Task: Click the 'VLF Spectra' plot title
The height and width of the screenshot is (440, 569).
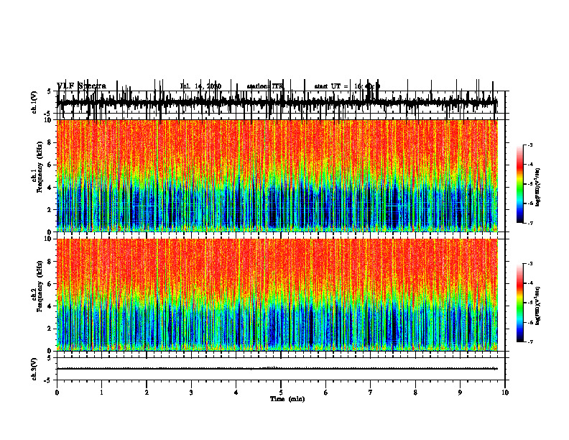Action: (x=81, y=86)
